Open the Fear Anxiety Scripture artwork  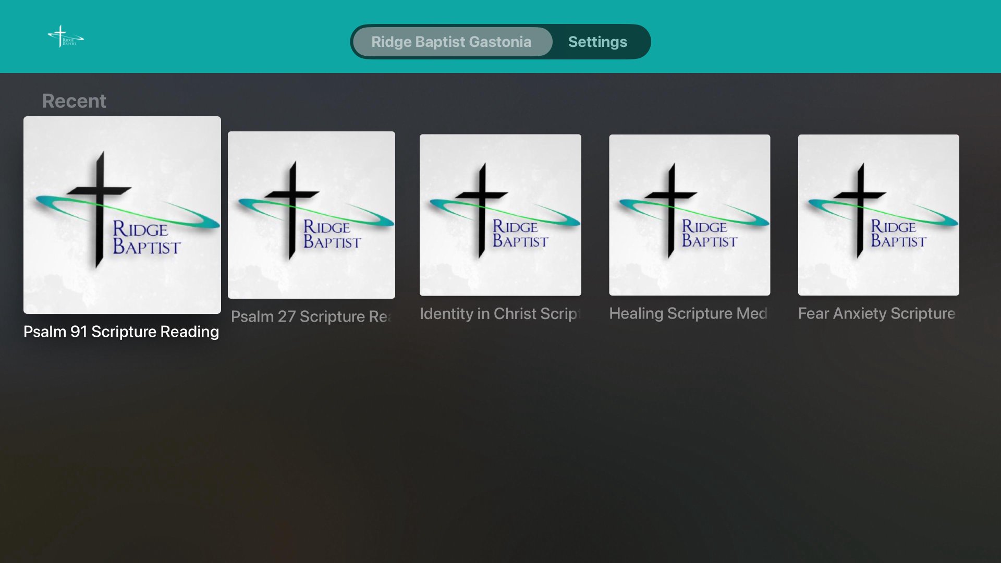tap(878, 215)
